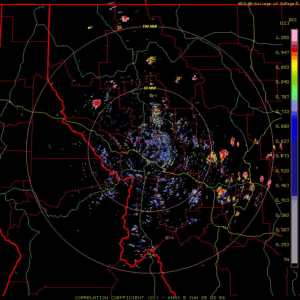Pick the 0.733 scale value
300x300 pixels.
(282, 112)
